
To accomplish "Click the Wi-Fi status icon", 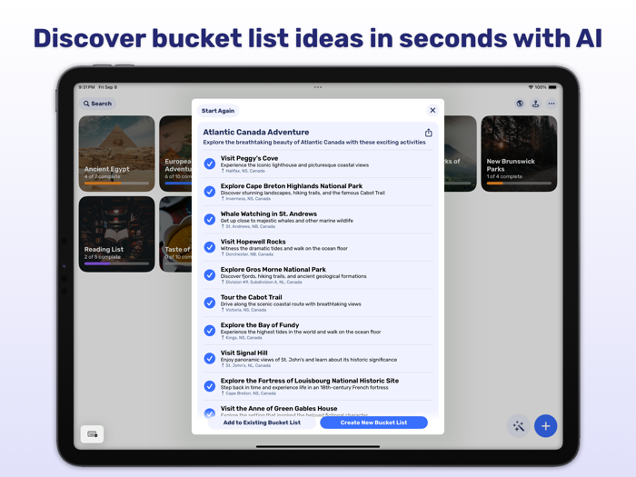I will point(531,87).
